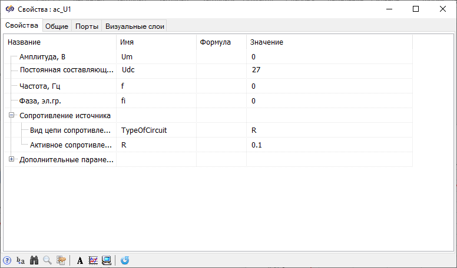Click the magnifying glass icon
This screenshot has height=268, width=457.
(47, 260)
